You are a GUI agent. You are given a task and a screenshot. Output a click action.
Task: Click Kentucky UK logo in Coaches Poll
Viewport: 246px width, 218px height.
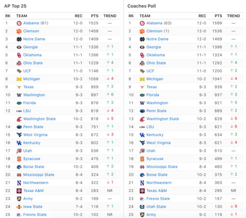coord(142,135)
